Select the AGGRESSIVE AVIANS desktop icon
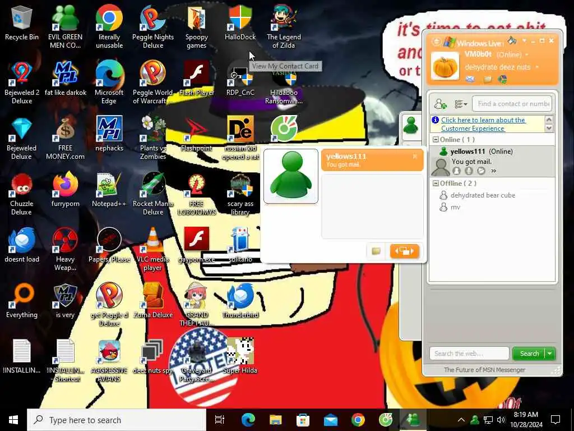 pyautogui.click(x=109, y=361)
